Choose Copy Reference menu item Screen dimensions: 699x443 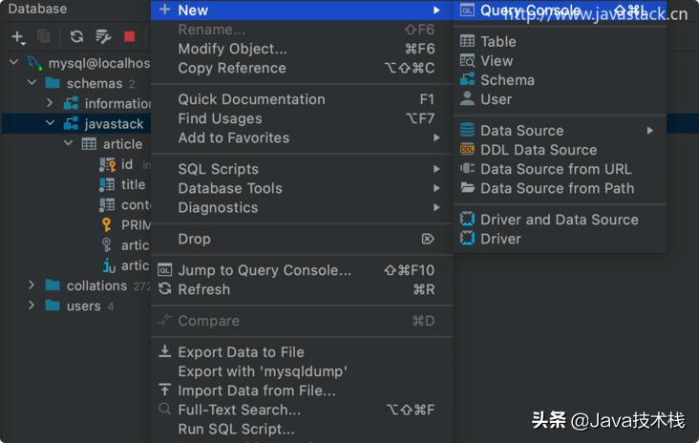coord(302,68)
